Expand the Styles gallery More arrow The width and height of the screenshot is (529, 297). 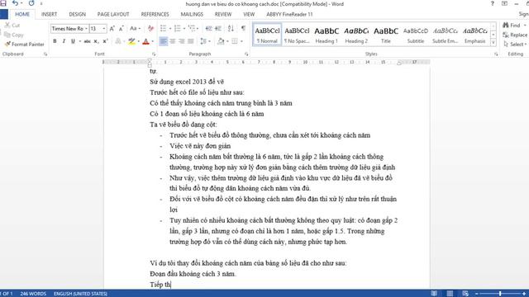[x=493, y=43]
